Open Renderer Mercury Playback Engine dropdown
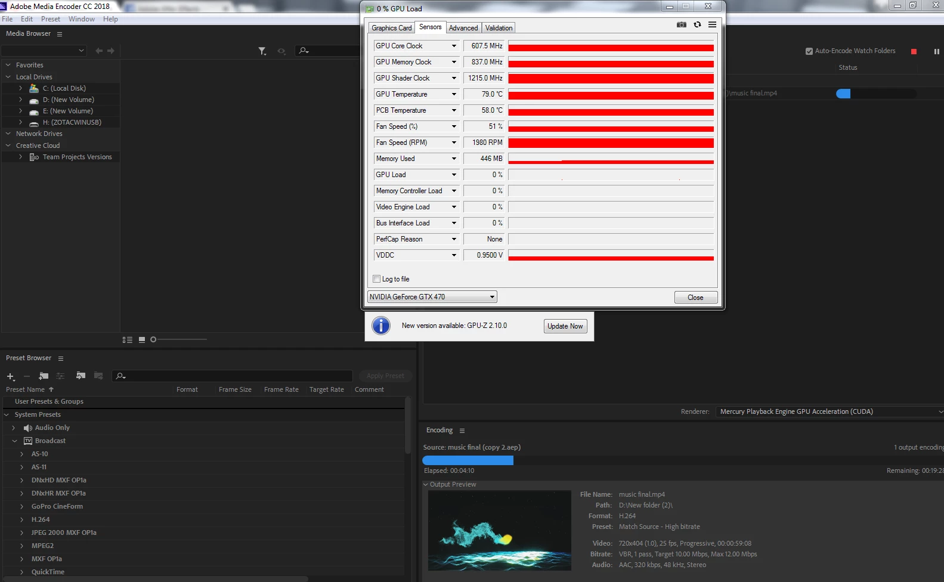This screenshot has width=944, height=582. click(x=830, y=412)
